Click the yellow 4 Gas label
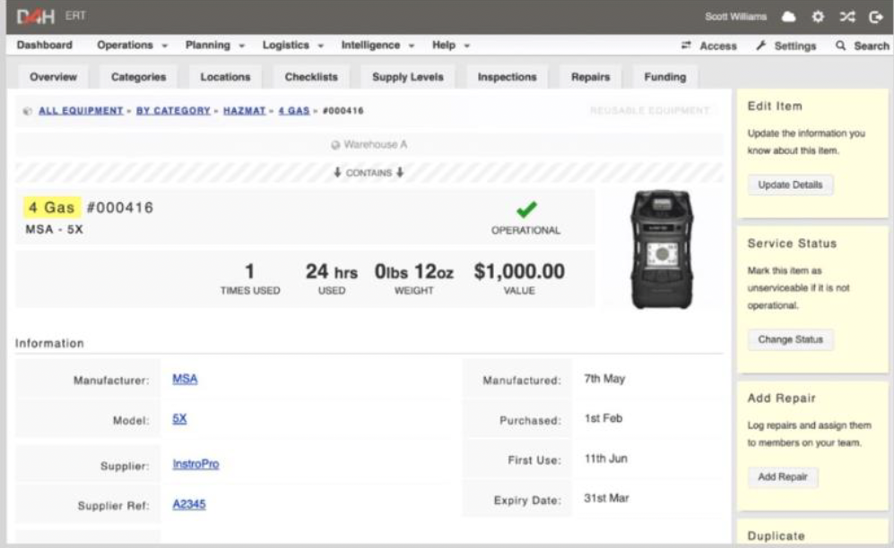This screenshot has height=548, width=894. click(52, 208)
